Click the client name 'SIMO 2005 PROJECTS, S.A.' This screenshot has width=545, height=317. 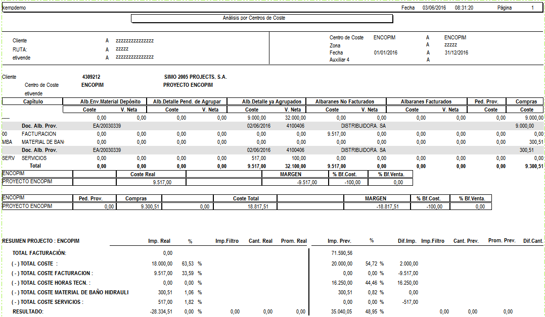pos(195,77)
